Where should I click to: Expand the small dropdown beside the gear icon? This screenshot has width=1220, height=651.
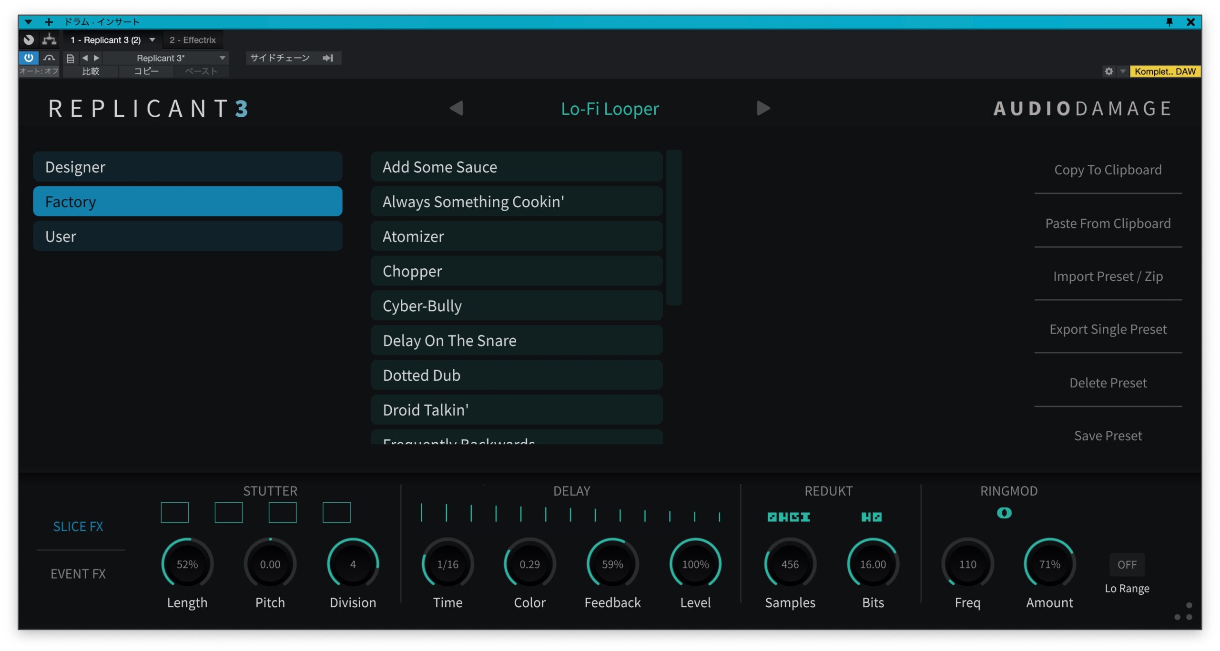point(1121,71)
